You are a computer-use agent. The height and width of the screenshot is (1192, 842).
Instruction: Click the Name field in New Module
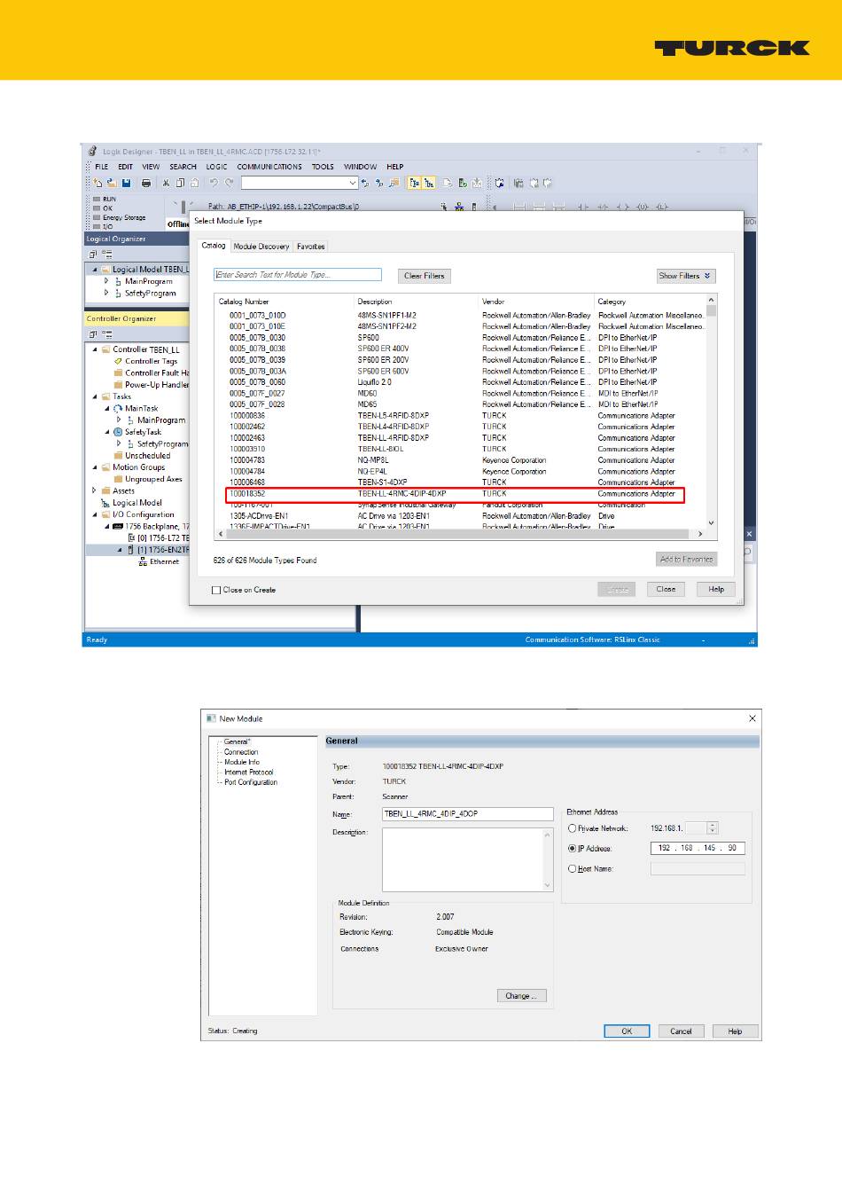pyautogui.click(x=468, y=813)
